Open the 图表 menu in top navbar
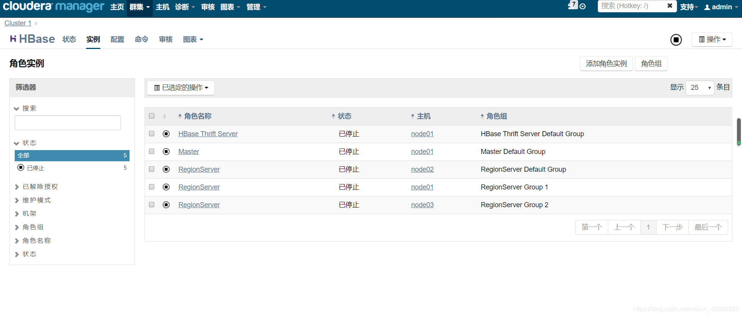Image resolution: width=742 pixels, height=316 pixels. click(x=230, y=7)
